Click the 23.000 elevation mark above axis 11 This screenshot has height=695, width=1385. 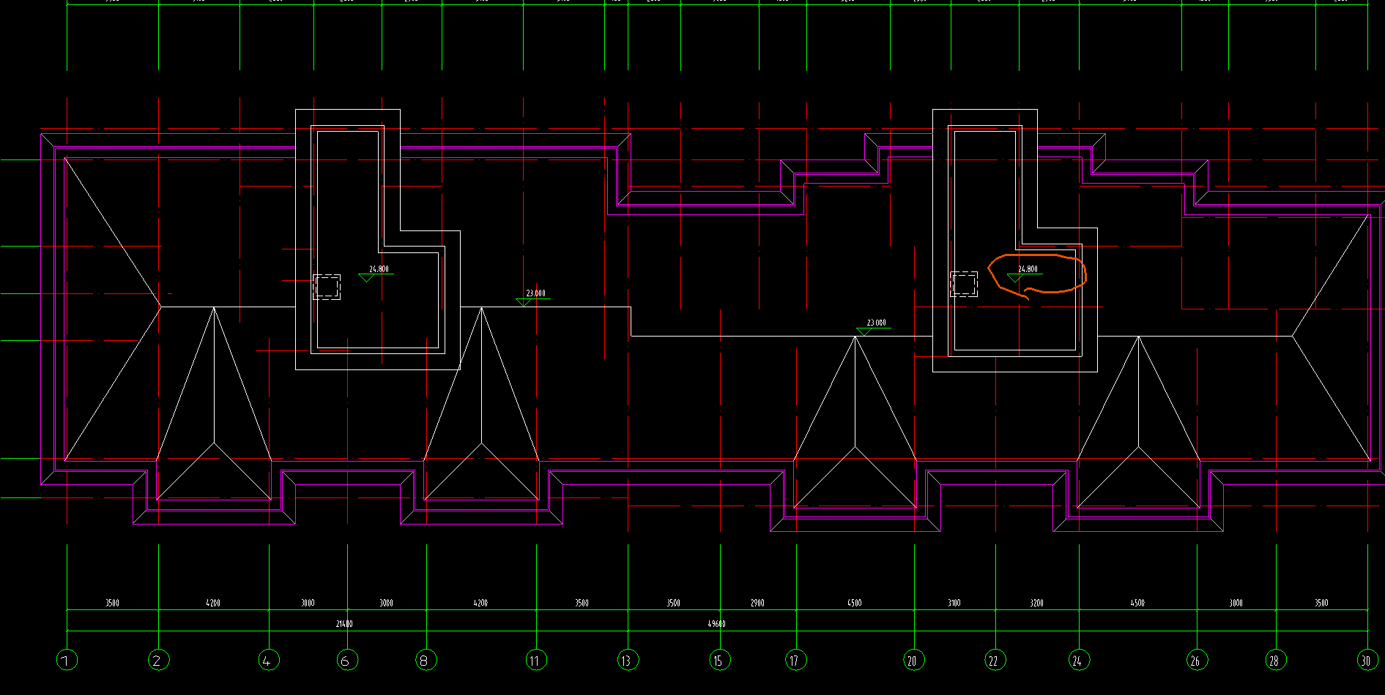coord(533,298)
